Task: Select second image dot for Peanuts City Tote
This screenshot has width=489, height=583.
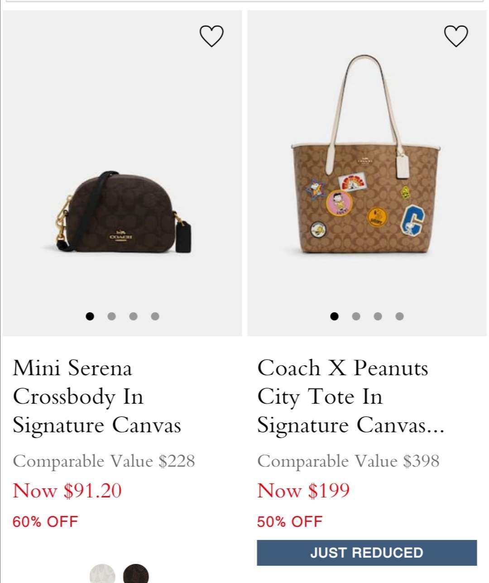Action: pos(356,316)
